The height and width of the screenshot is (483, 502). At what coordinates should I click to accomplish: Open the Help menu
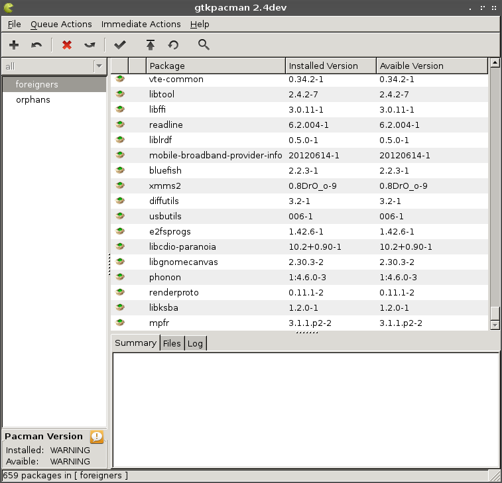click(x=200, y=25)
